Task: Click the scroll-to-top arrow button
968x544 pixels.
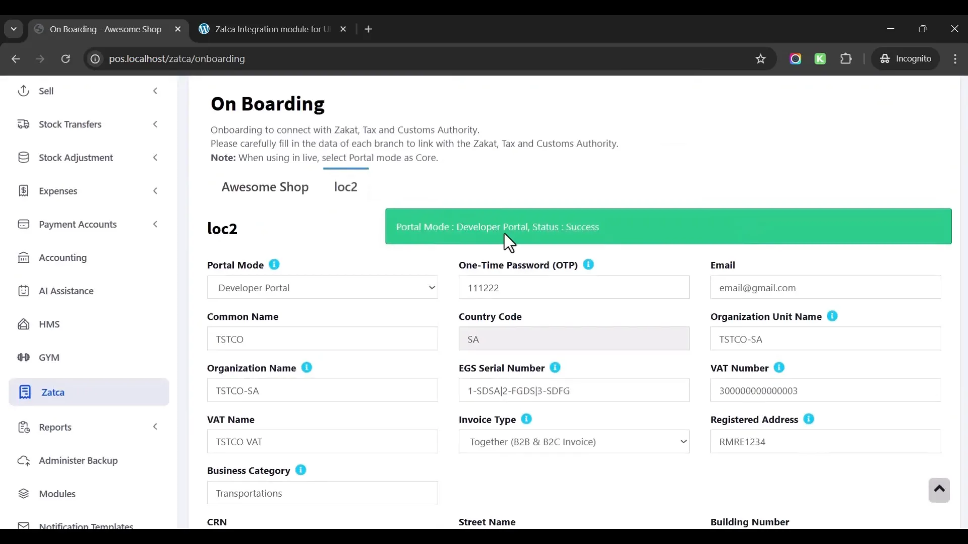Action: point(939,490)
